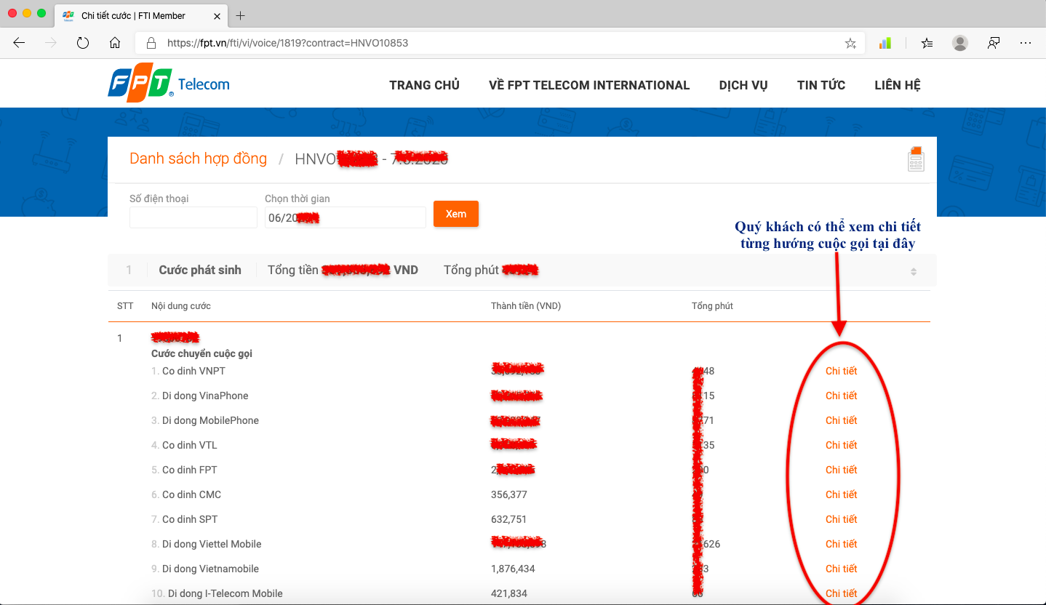This screenshot has height=605, width=1046.
Task: Click the Co dinh VNPT row label
Action: (x=193, y=371)
